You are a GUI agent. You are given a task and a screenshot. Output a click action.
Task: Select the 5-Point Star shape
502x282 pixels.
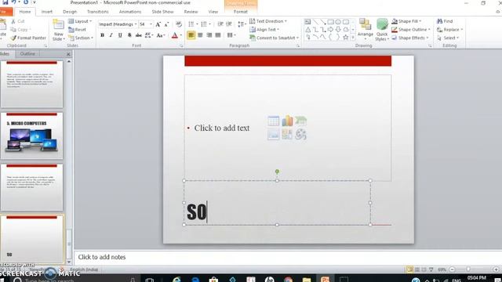coord(346,38)
